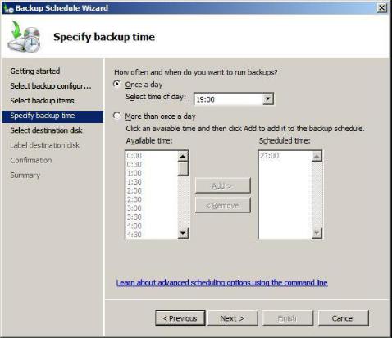
Task: Click the Previous button
Action: pos(180,318)
